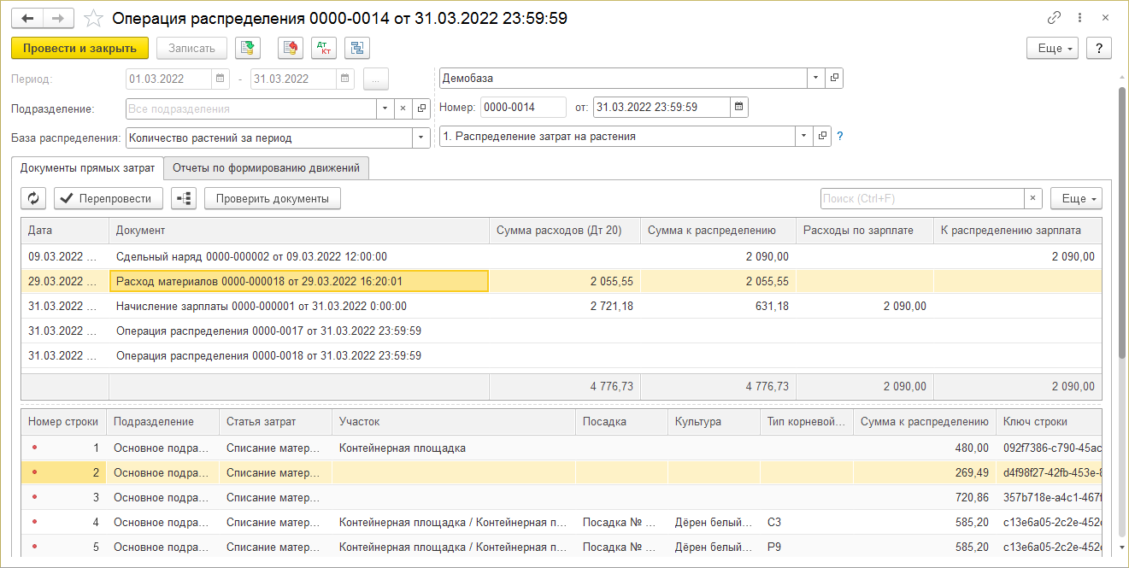Click the Дт/Кт postings icon

coord(324,48)
